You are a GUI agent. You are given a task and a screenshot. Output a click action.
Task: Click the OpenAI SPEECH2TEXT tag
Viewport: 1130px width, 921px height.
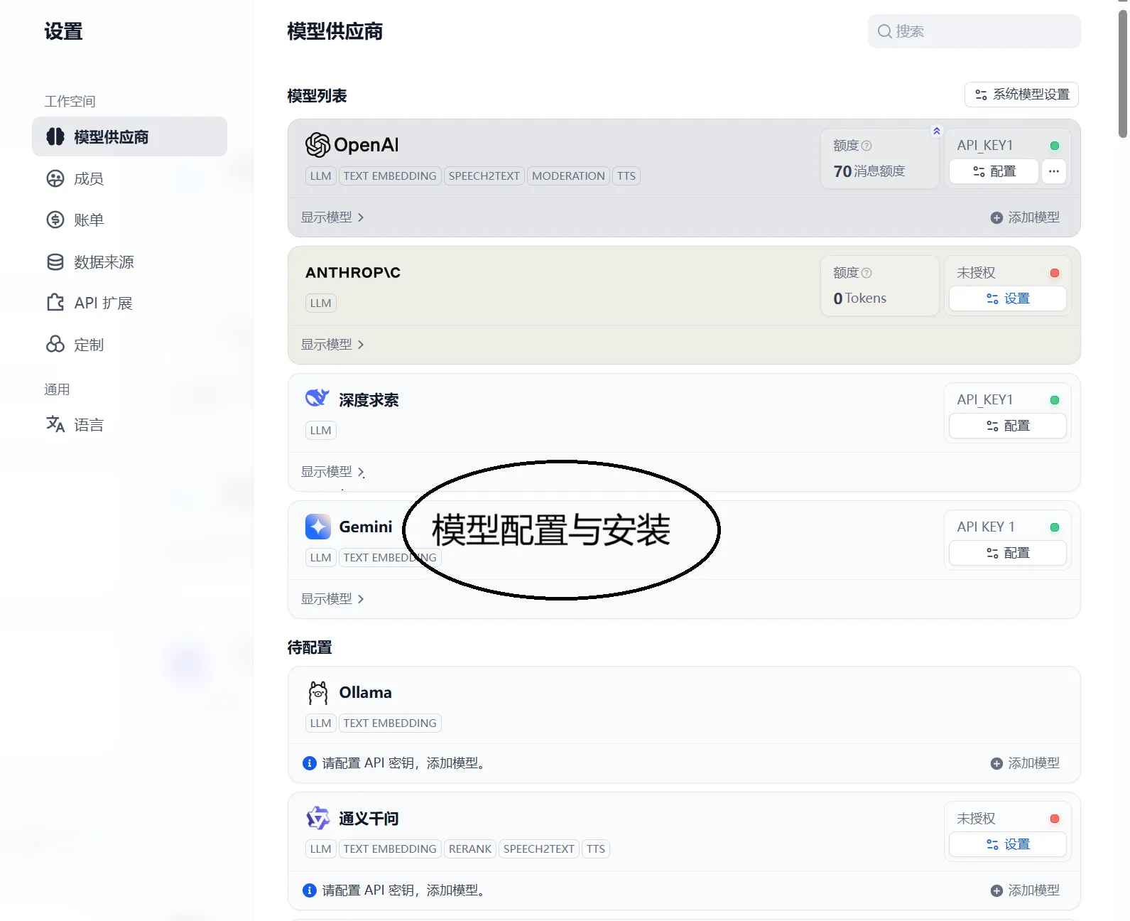click(484, 176)
